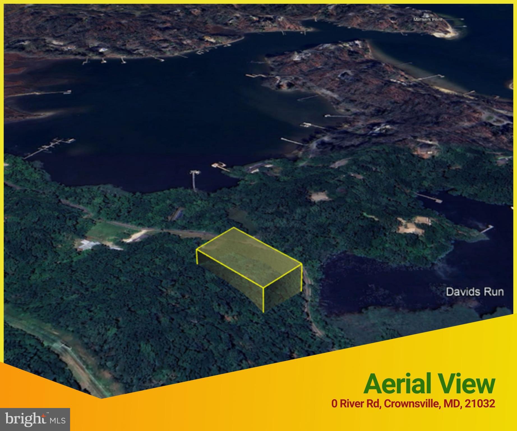Click the pier extending from the south shore

click(x=194, y=181)
